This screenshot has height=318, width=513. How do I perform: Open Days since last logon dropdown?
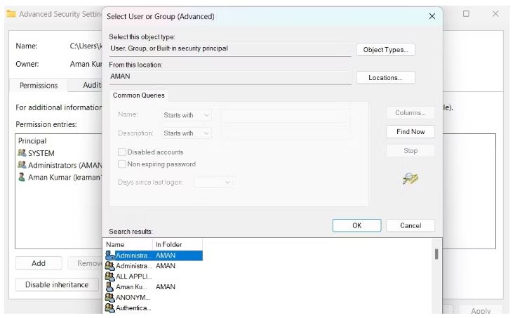tap(213, 182)
